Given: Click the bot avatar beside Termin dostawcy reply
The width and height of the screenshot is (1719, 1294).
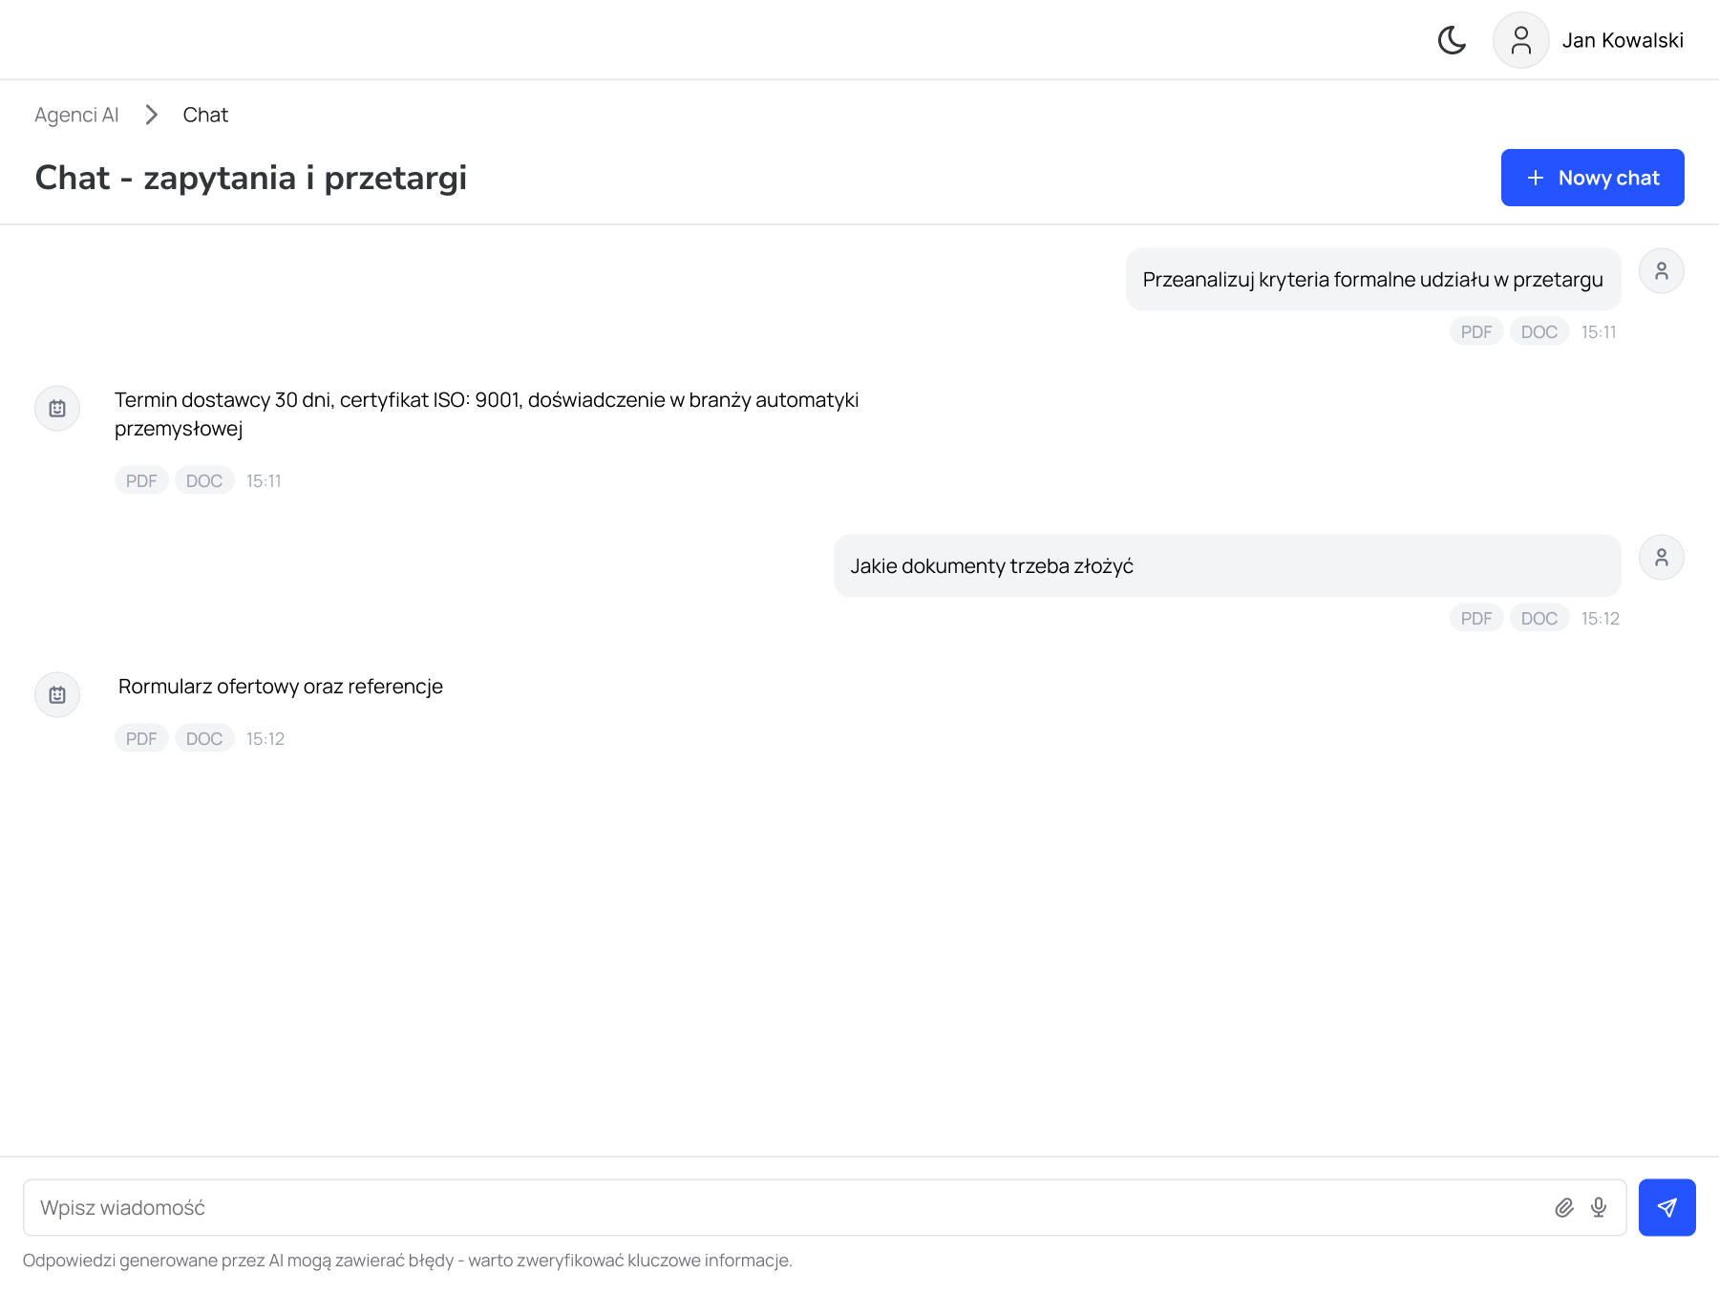Looking at the screenshot, I should [x=57, y=409].
